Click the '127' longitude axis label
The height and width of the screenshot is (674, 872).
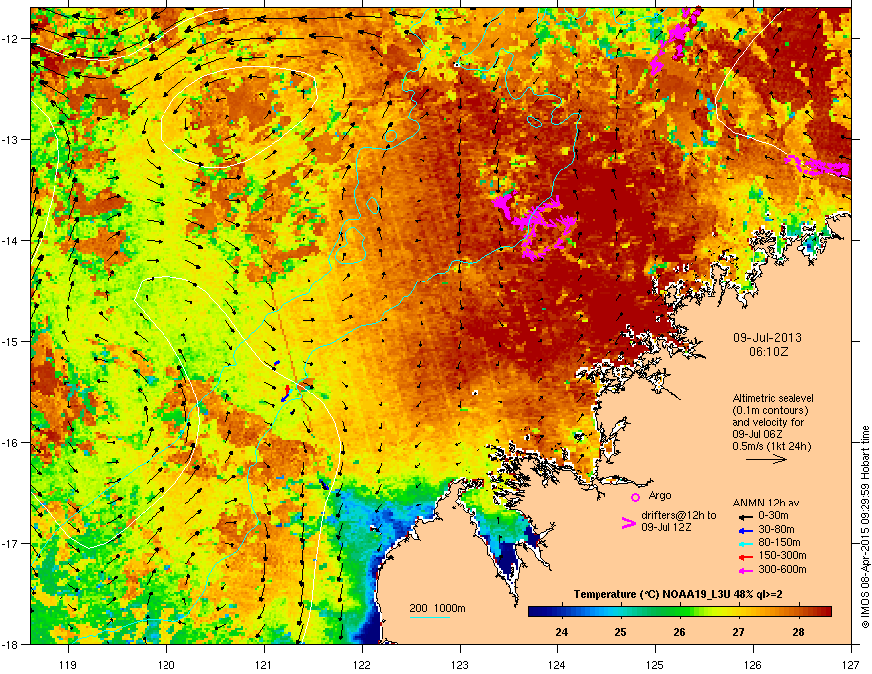point(851,664)
